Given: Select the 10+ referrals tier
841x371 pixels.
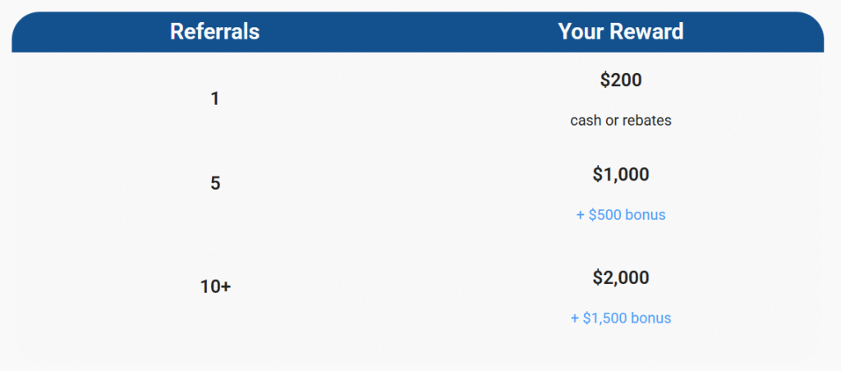Looking at the screenshot, I should coord(215,286).
